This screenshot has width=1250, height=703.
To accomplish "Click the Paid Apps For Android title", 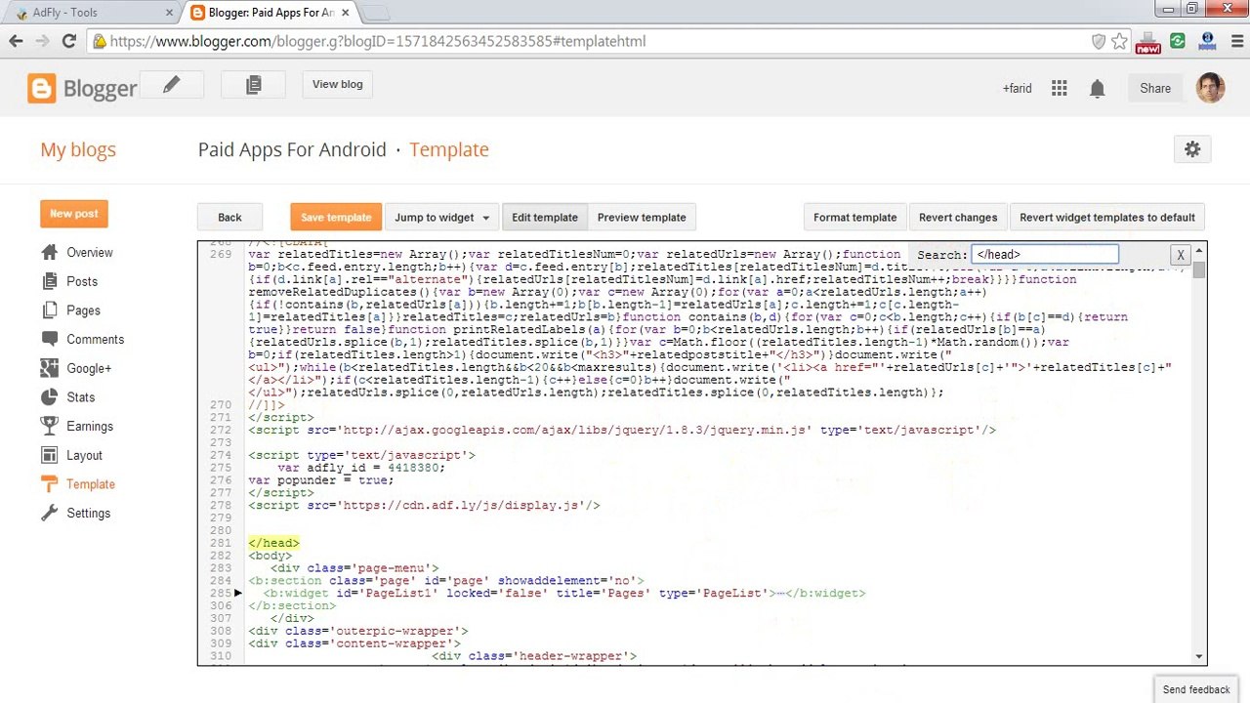I will [x=292, y=149].
